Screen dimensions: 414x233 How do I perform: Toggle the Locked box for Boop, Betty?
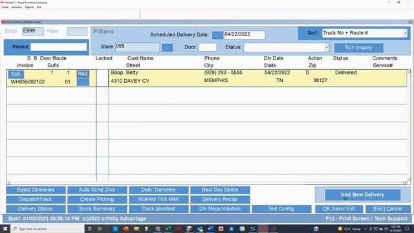[102, 78]
